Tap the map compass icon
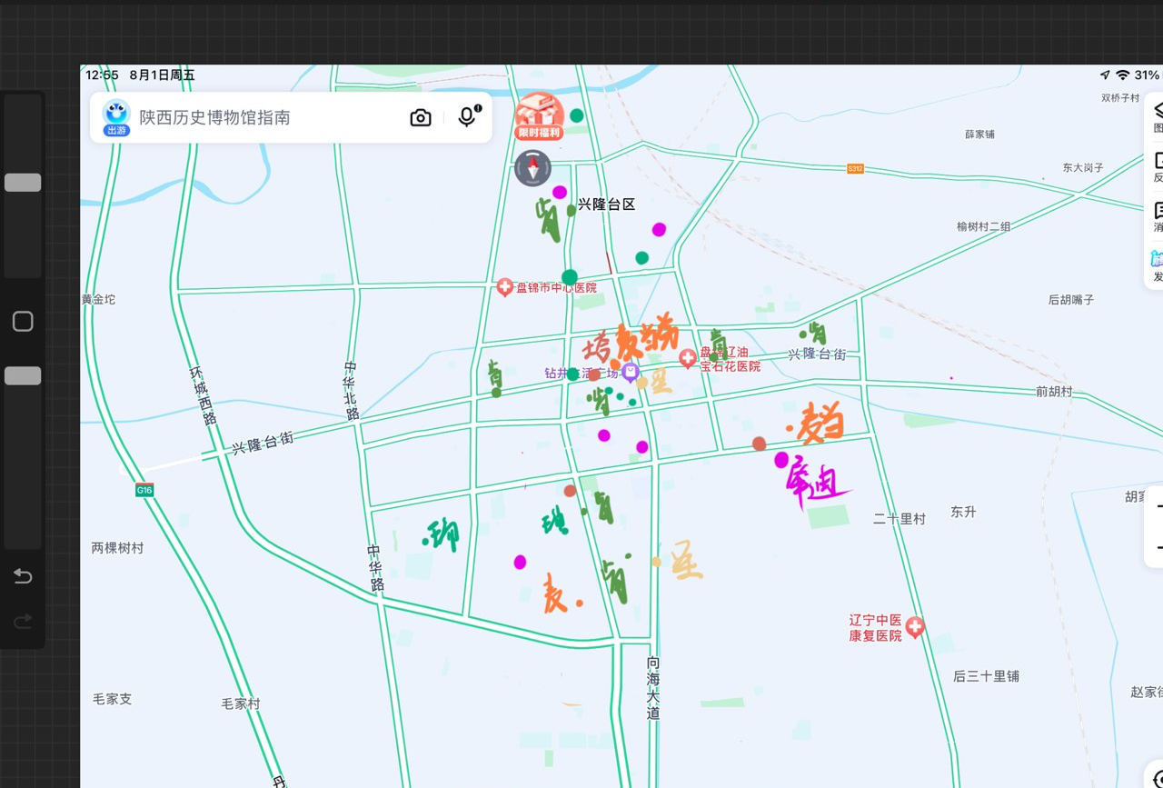This screenshot has width=1163, height=788. click(533, 168)
